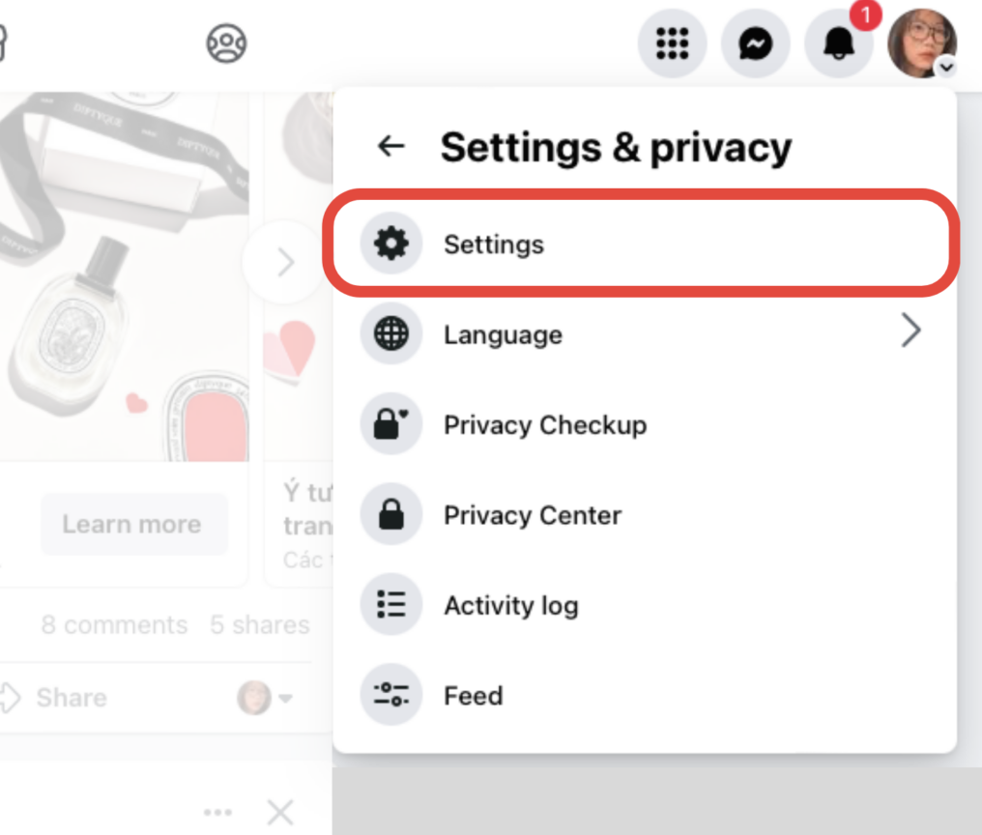Click the Language globe icon

pos(390,334)
